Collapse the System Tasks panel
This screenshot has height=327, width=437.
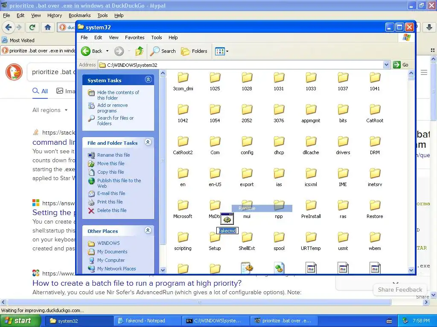pos(148,80)
